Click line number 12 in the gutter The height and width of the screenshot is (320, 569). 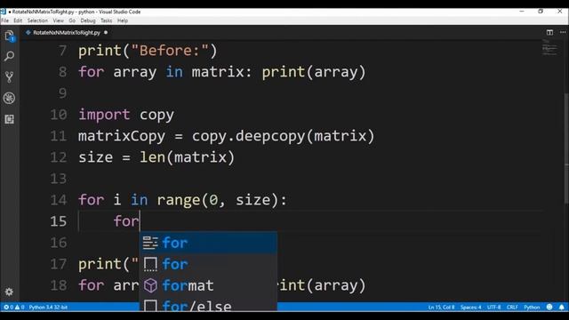(59, 157)
